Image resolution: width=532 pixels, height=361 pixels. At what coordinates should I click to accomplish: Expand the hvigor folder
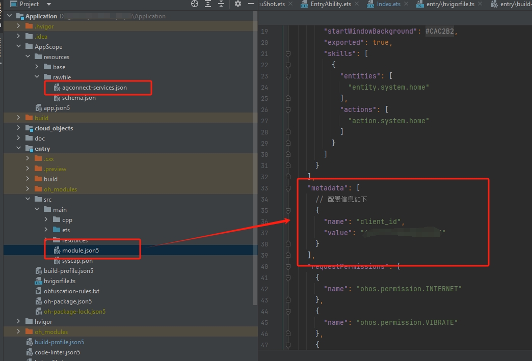[19, 321]
